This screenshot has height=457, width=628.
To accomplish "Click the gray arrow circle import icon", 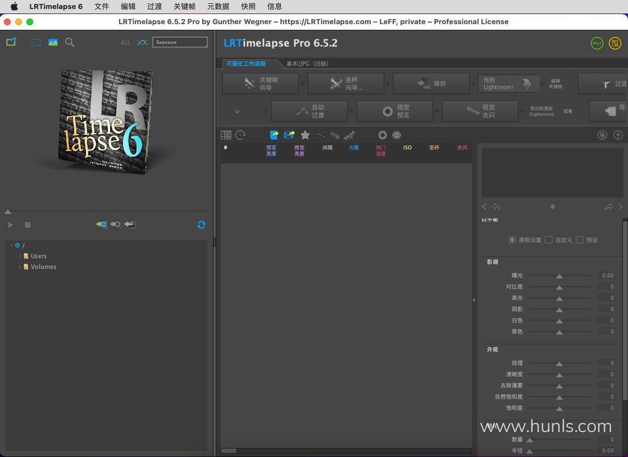I will (115, 225).
